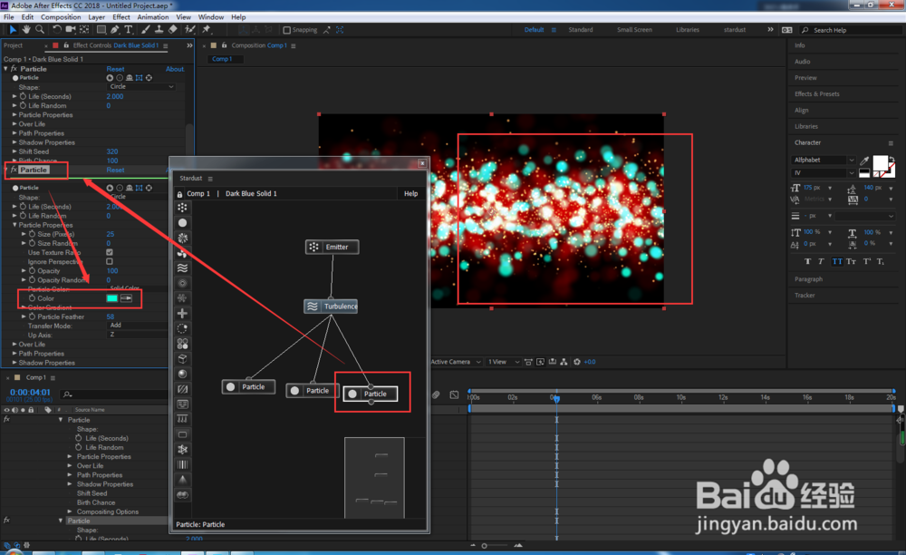Open the Shape dropdown showing Circle

pyautogui.click(x=141, y=87)
